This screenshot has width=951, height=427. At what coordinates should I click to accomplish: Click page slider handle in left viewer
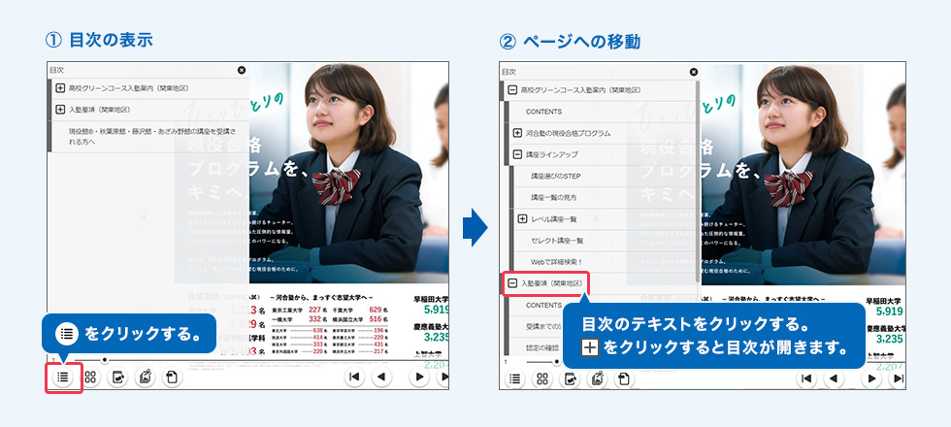click(x=105, y=360)
